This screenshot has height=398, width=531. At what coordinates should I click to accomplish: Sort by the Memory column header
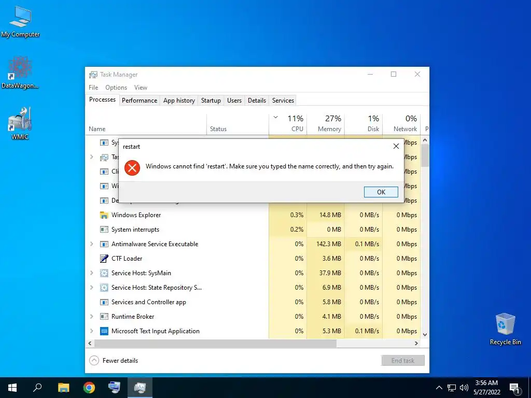(x=326, y=124)
